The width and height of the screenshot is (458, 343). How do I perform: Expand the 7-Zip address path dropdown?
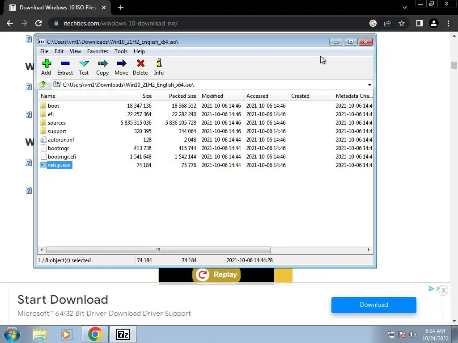point(369,84)
